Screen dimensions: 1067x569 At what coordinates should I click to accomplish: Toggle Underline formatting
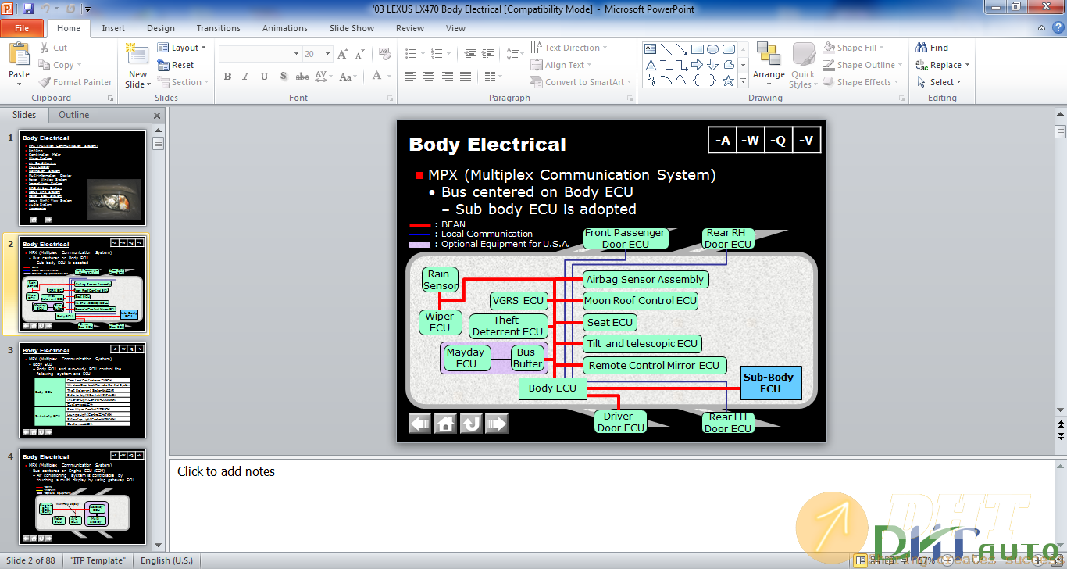point(264,76)
